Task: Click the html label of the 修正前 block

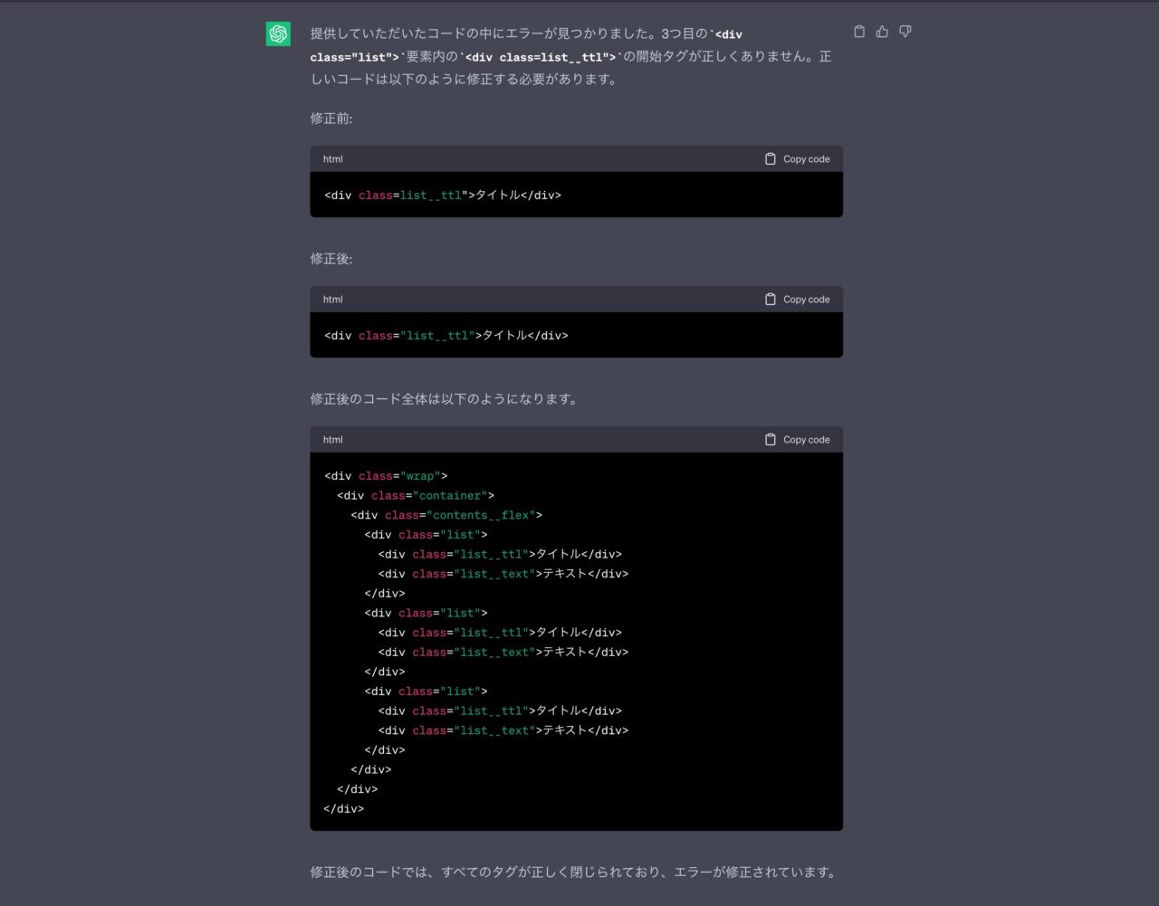Action: coord(332,158)
